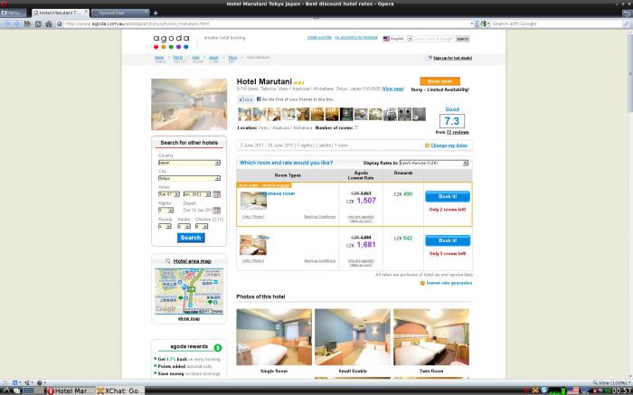The width and height of the screenshot is (633, 395).
Task: Go to Japan breadcrumb link
Action: (x=213, y=58)
